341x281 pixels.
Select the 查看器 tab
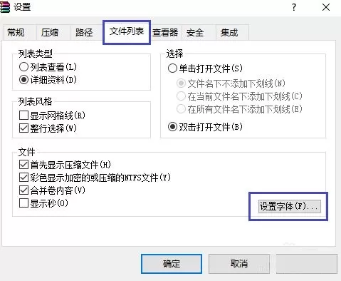pos(165,32)
